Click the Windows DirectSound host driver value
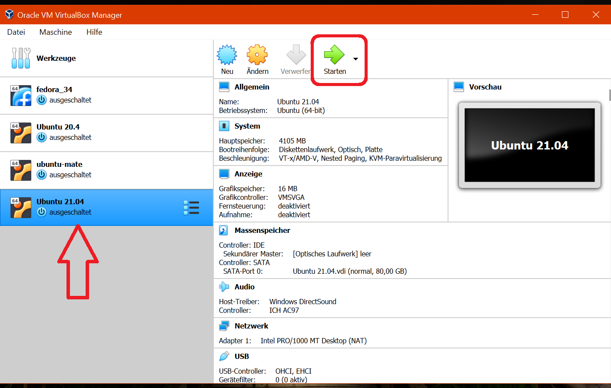The width and height of the screenshot is (611, 388). pos(303,302)
